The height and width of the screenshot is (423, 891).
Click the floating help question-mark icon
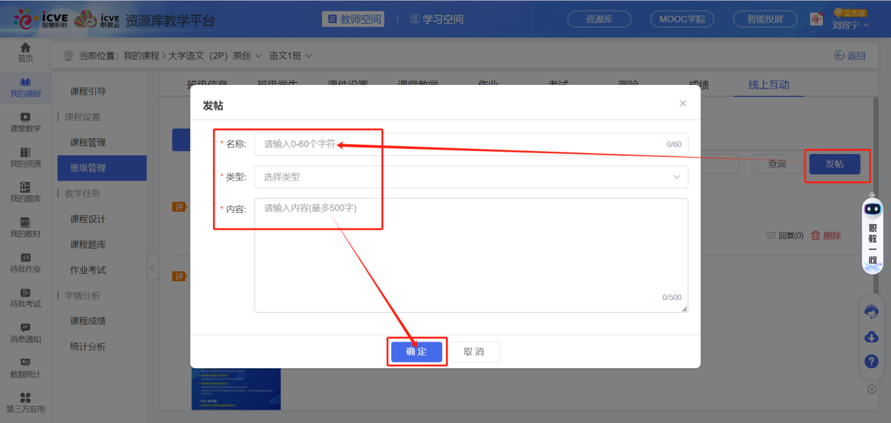pos(871,361)
